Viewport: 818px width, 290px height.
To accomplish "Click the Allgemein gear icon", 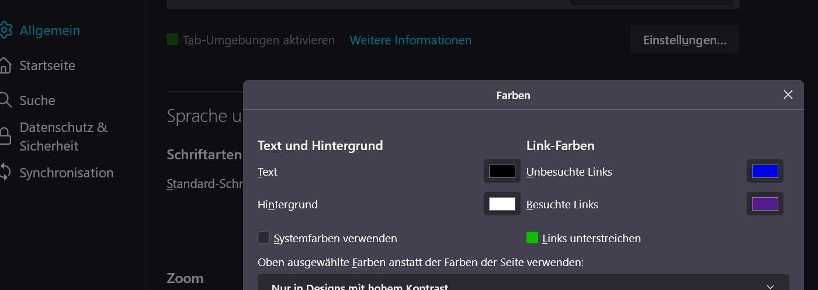I will click(5, 30).
